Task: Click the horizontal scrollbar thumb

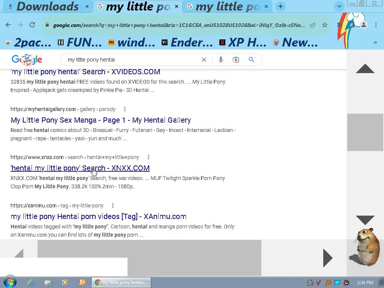Action: click(x=149, y=258)
